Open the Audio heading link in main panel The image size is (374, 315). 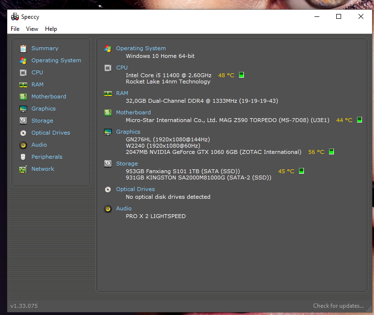tap(124, 208)
